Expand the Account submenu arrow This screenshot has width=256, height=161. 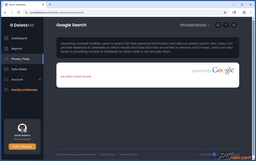pyautogui.click(x=40, y=80)
